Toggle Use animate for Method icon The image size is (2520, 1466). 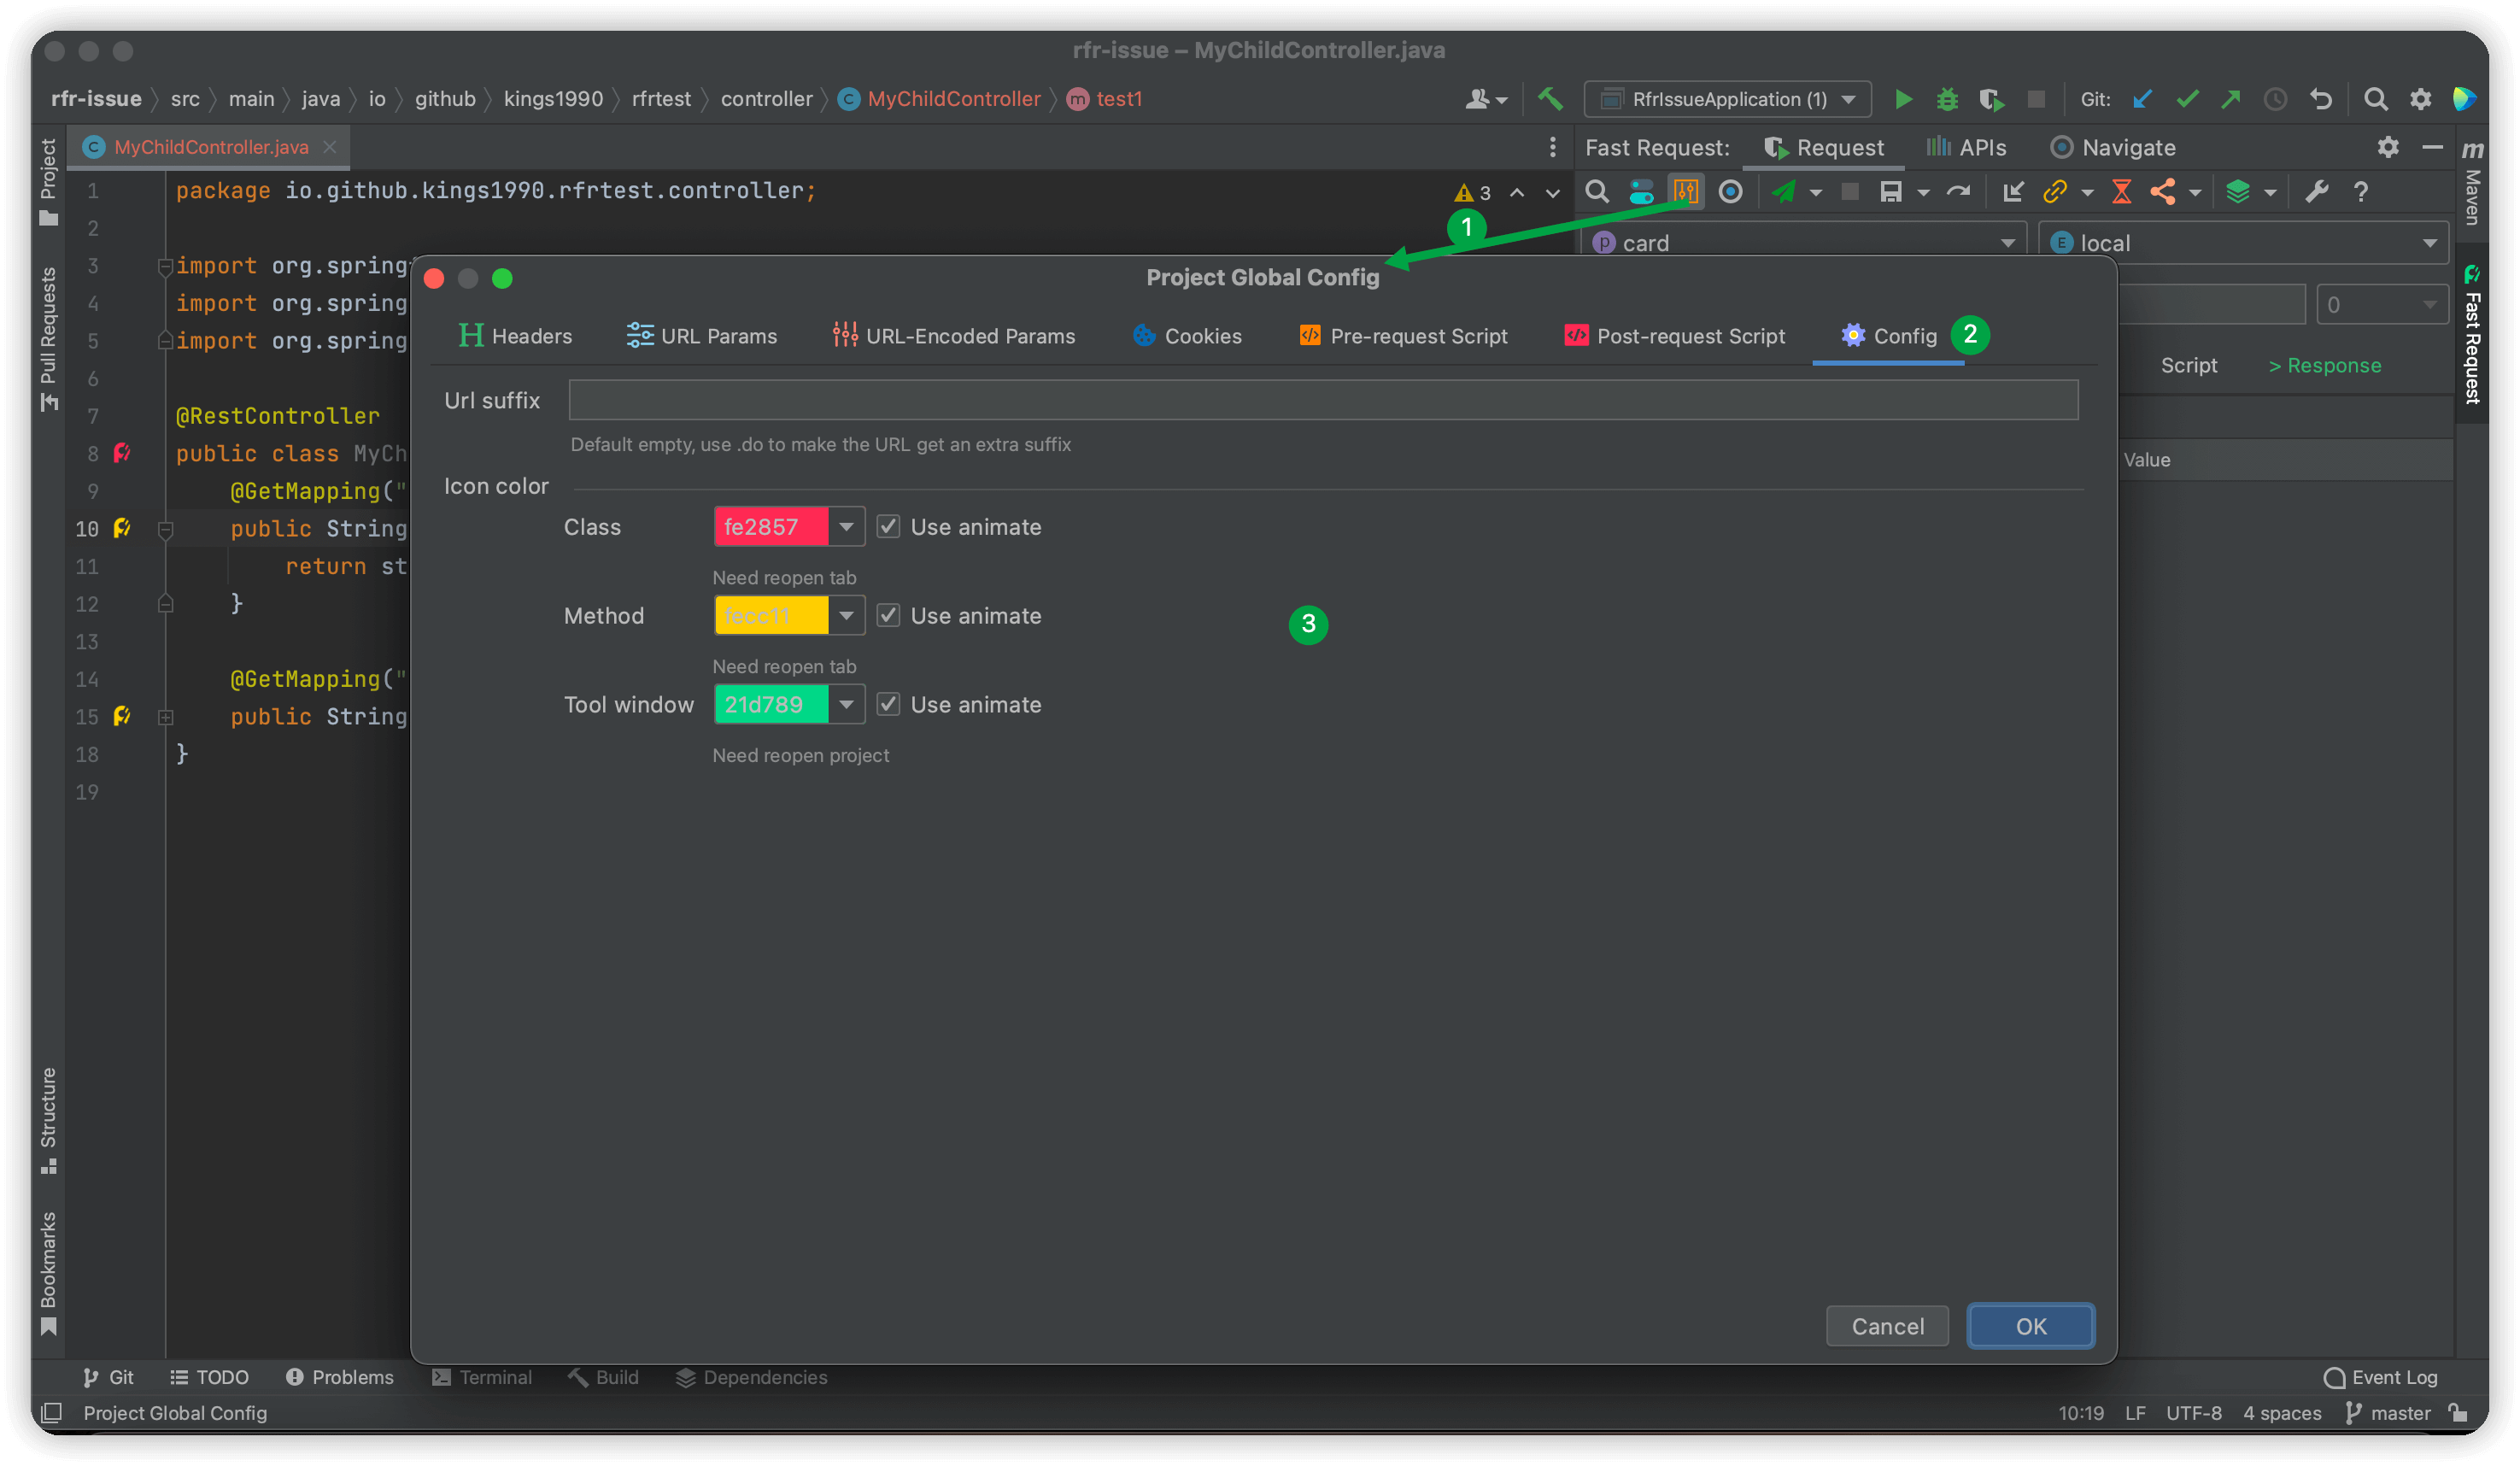(x=888, y=616)
